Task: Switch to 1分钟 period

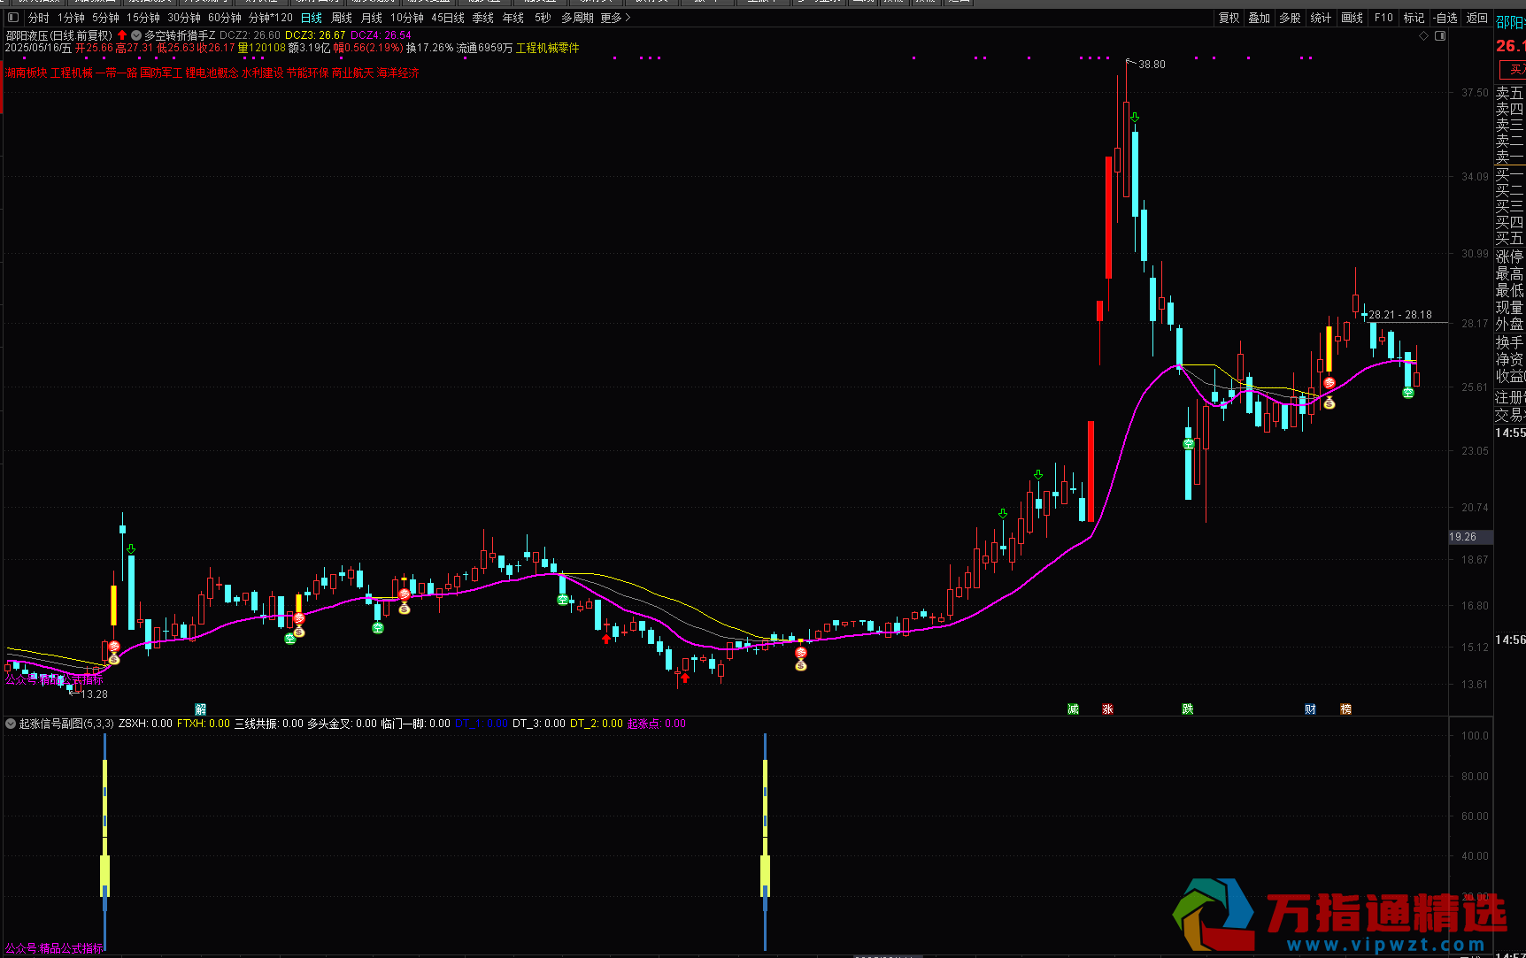Action: click(71, 18)
